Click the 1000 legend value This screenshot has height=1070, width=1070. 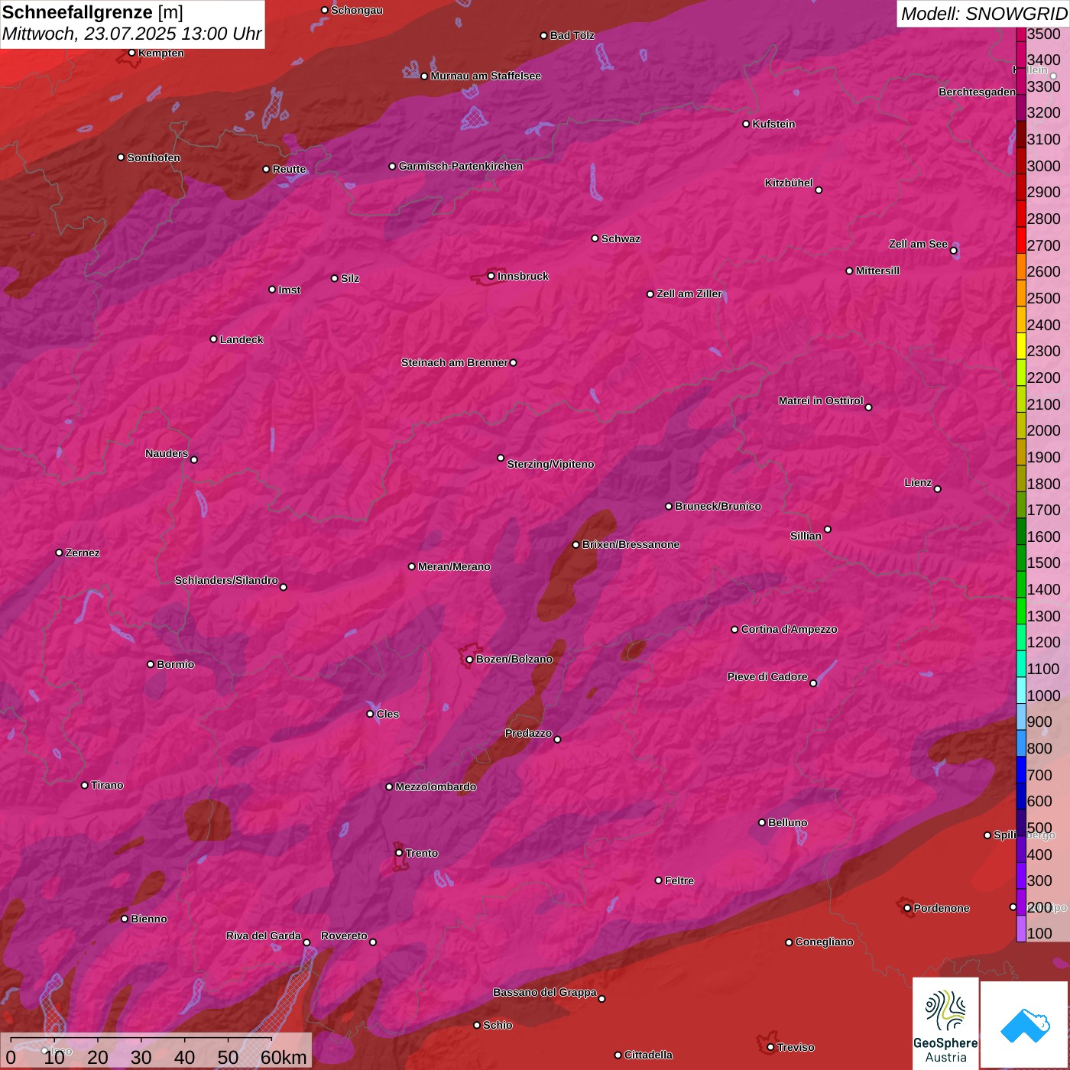[x=1043, y=695]
